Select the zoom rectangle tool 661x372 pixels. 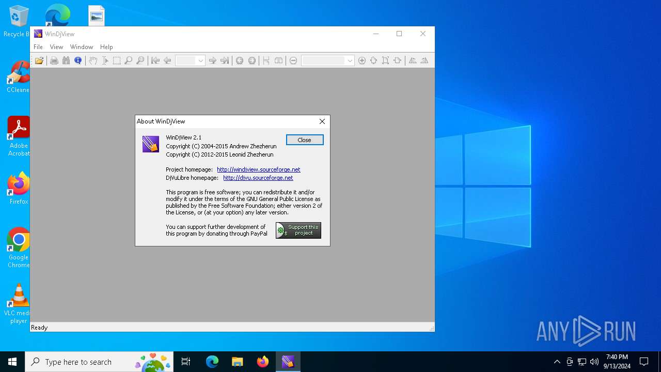coord(140,60)
